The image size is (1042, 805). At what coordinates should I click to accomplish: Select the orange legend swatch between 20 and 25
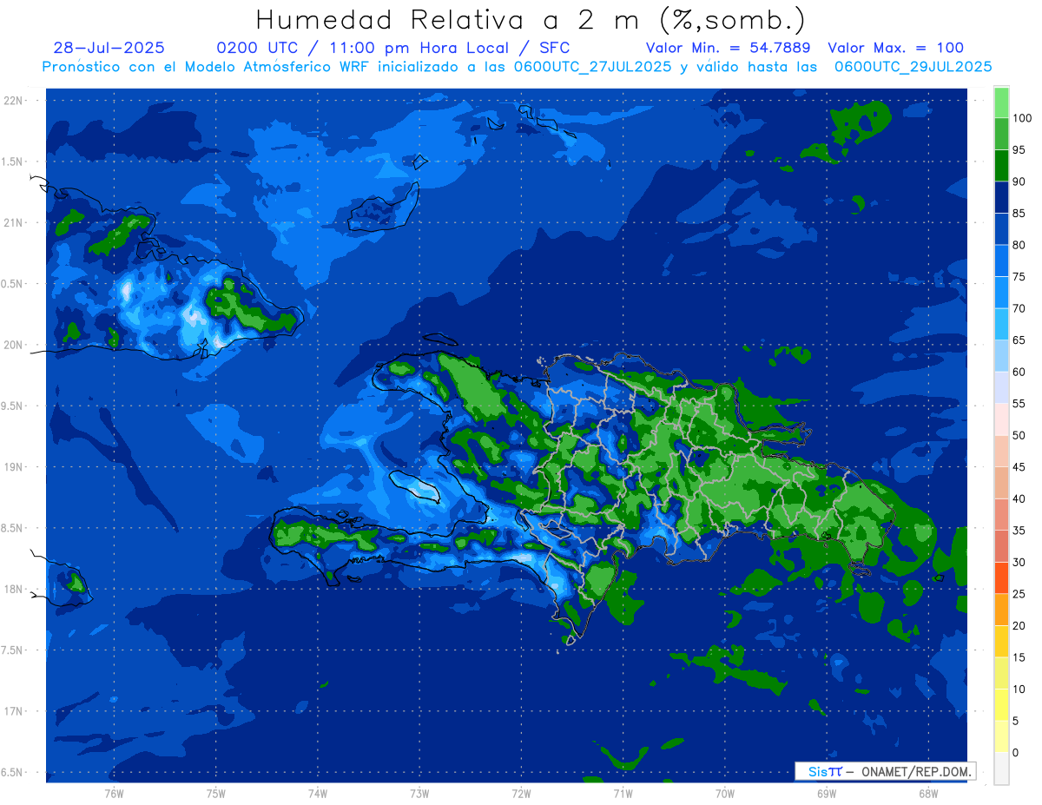(x=1001, y=610)
